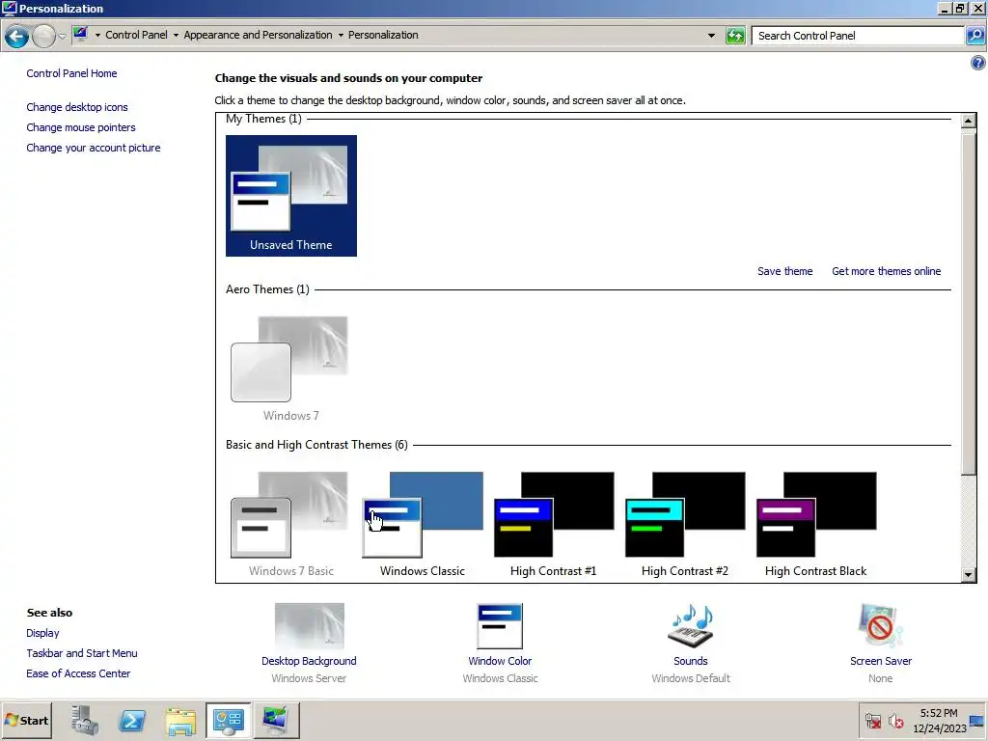Image resolution: width=988 pixels, height=741 pixels.
Task: Open Desktop Background settings icon
Action: 310,625
